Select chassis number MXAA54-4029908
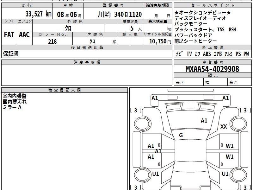 213,69
